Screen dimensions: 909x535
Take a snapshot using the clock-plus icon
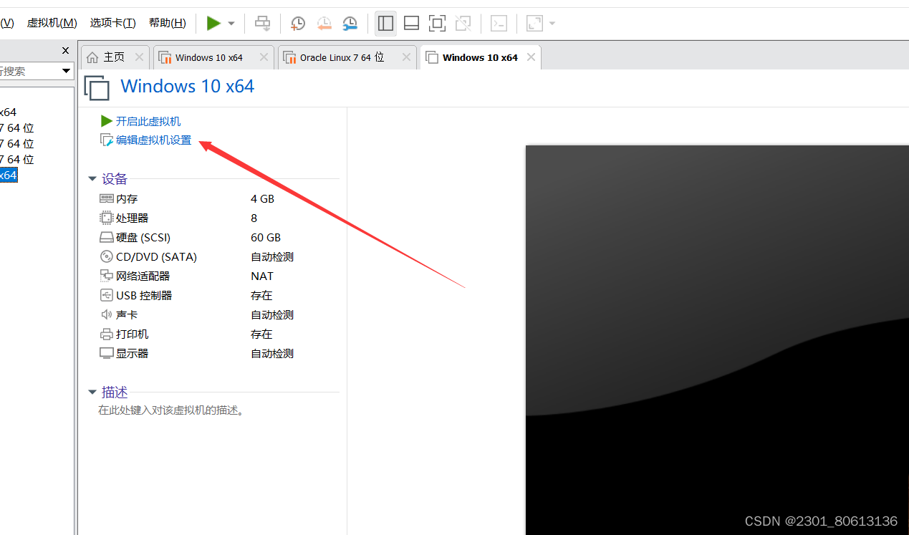click(x=298, y=24)
